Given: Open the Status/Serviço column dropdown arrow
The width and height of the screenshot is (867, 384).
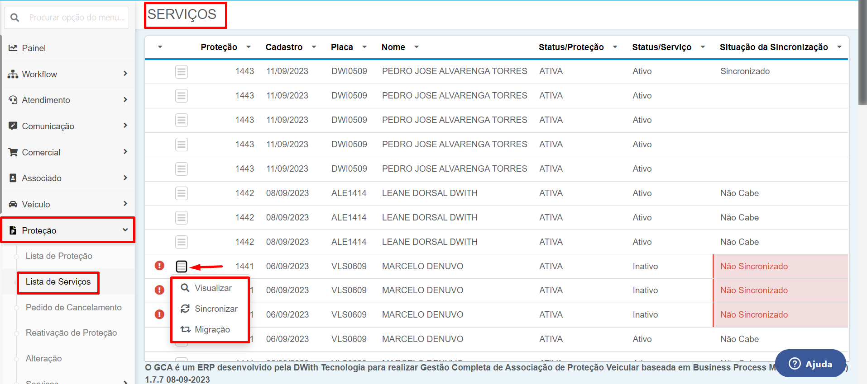Looking at the screenshot, I should coord(703,47).
